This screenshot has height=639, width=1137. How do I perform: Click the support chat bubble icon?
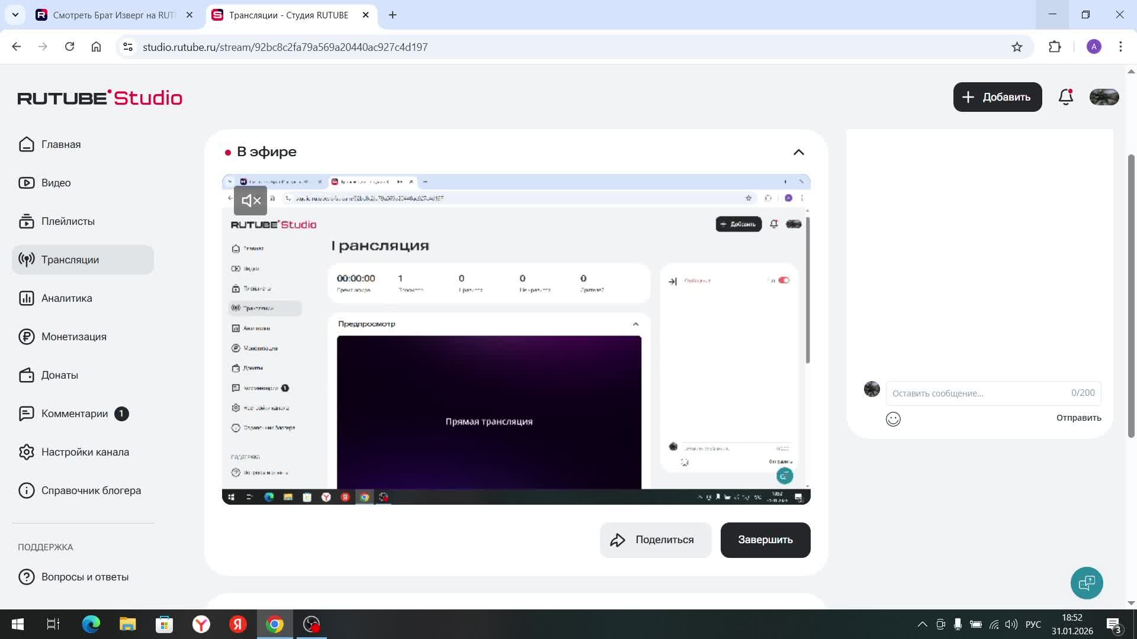1086,583
